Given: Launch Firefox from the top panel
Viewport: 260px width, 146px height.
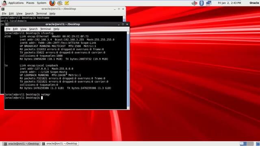Looking at the screenshot, I should pos(52,3).
